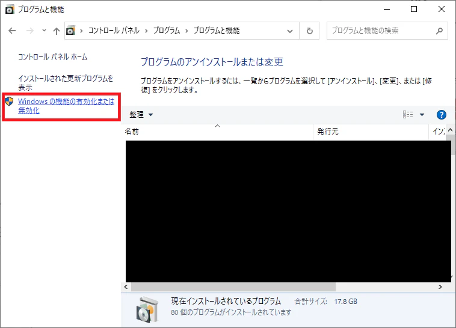Select コントロール パネル in the breadcrumb
Image resolution: width=456 pixels, height=328 pixels.
(x=114, y=31)
